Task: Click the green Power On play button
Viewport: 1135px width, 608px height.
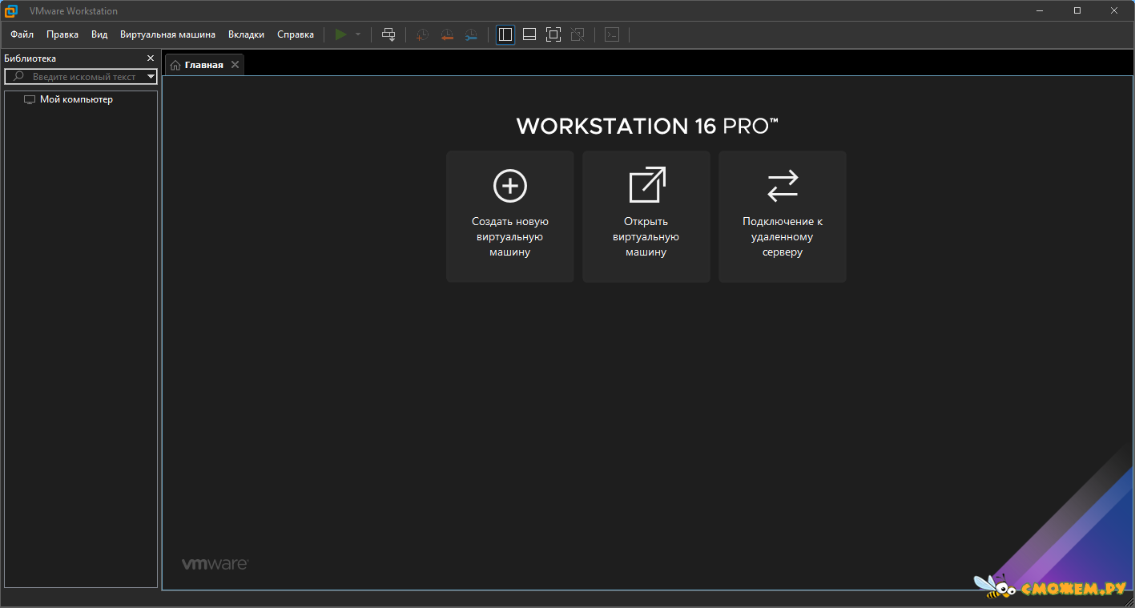Action: [x=341, y=34]
